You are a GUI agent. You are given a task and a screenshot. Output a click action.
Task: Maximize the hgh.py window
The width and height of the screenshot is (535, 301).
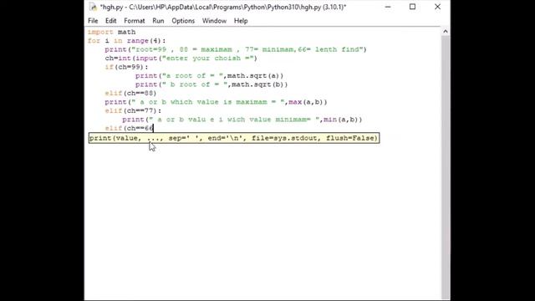pyautogui.click(x=412, y=7)
